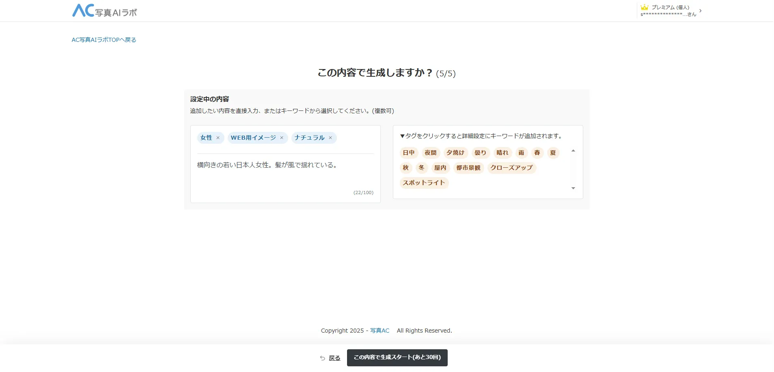This screenshot has height=372, width=774.
Task: Add the 雨 keyword tag
Action: pyautogui.click(x=522, y=153)
